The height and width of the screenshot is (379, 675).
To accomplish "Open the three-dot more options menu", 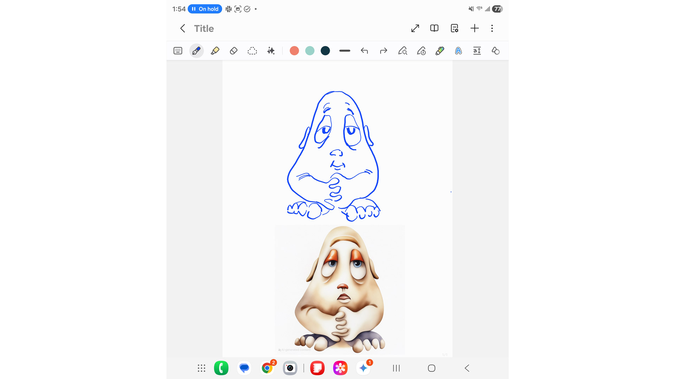I will coord(492,28).
